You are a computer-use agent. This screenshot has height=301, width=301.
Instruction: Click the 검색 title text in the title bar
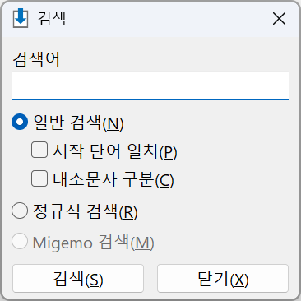[52, 19]
